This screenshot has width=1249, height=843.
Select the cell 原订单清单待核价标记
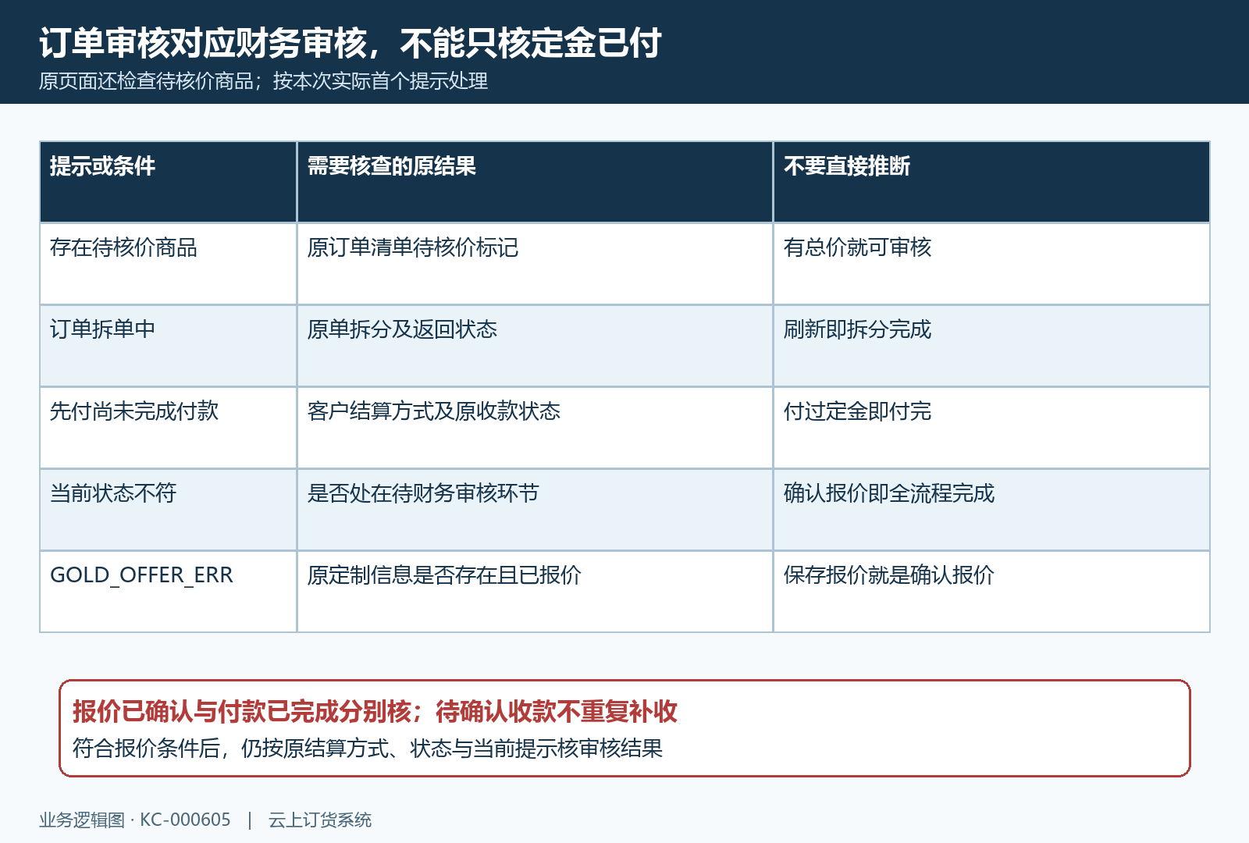click(535, 264)
